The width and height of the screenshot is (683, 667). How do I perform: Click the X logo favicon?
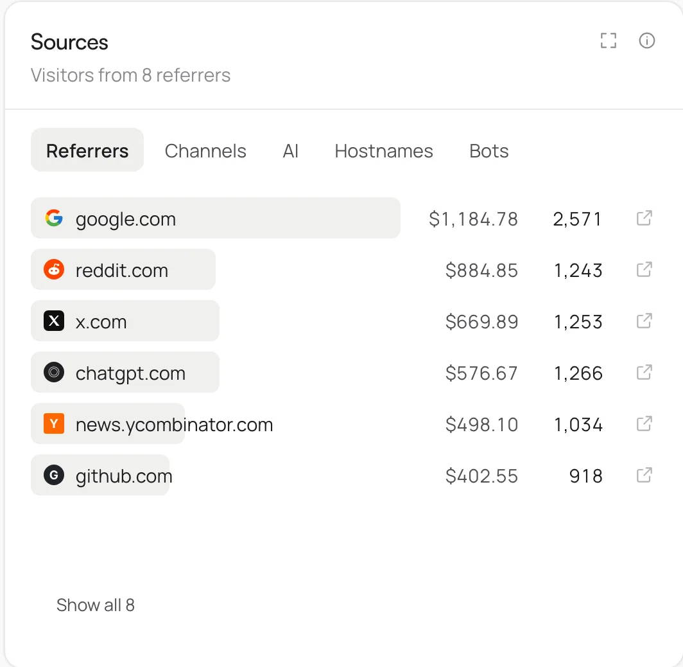54,321
